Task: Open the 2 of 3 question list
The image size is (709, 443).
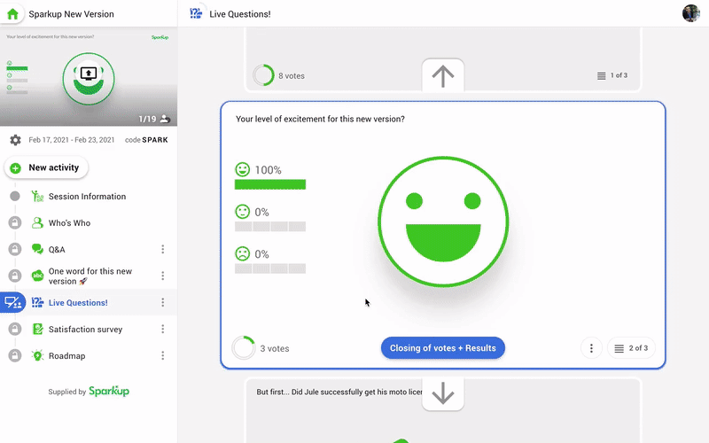Action: click(631, 348)
